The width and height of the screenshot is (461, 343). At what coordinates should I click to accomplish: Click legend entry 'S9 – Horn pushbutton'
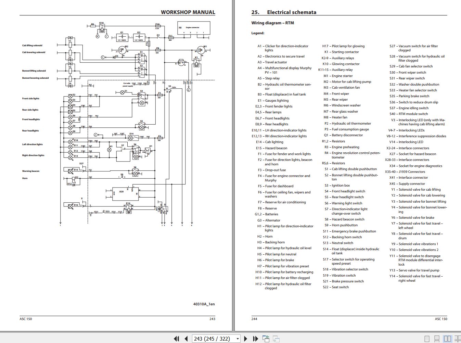click(x=341, y=225)
